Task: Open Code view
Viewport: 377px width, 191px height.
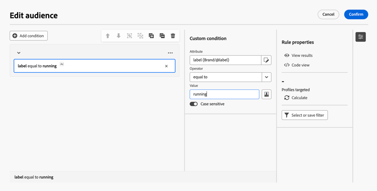Action: (x=297, y=65)
